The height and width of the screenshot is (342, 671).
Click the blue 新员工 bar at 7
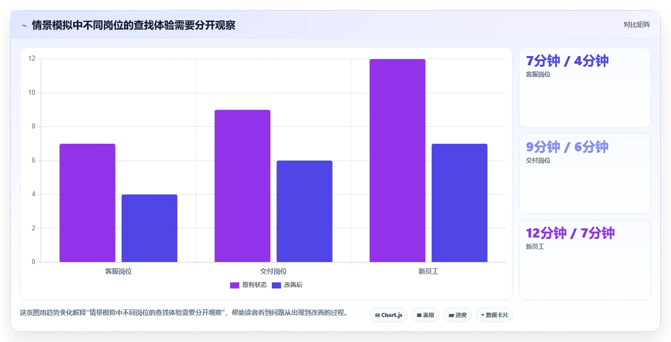tap(460, 203)
